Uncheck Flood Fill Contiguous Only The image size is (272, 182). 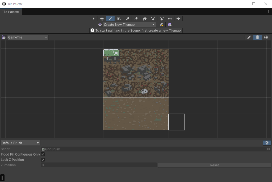point(43,154)
